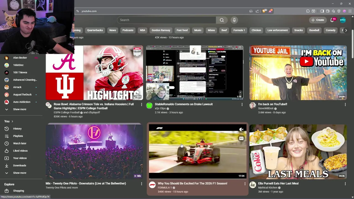Open the LAST MEALS video thumbnail
This screenshot has height=199, width=354.
[x=298, y=152]
